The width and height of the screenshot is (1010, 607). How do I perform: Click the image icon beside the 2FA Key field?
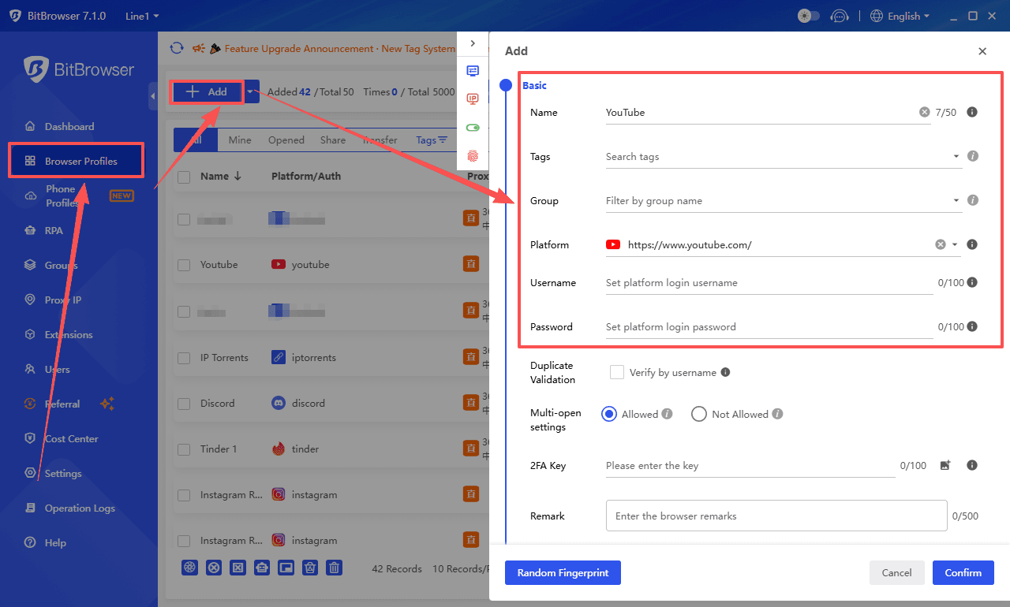[945, 465]
